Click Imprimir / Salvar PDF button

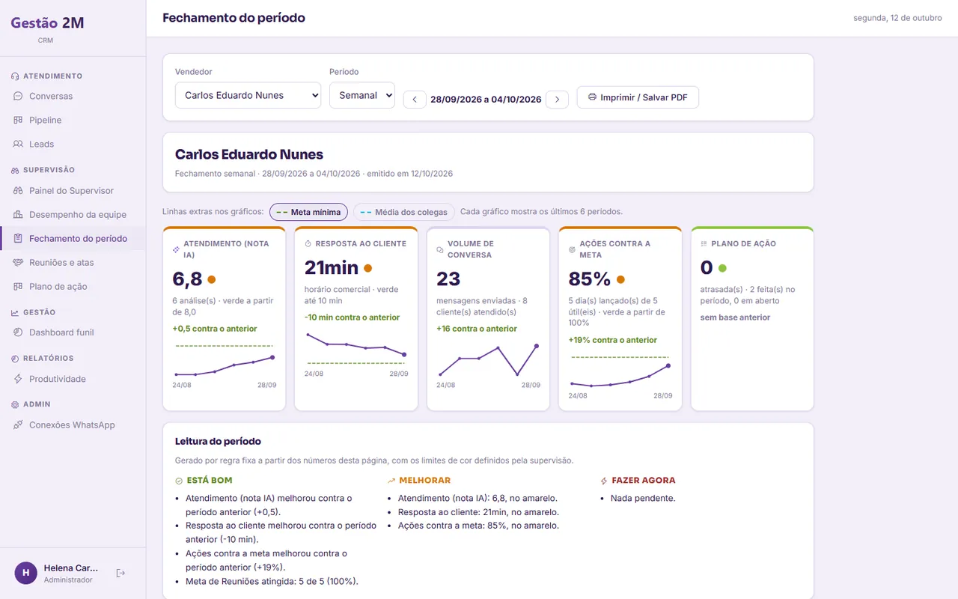pyautogui.click(x=638, y=97)
